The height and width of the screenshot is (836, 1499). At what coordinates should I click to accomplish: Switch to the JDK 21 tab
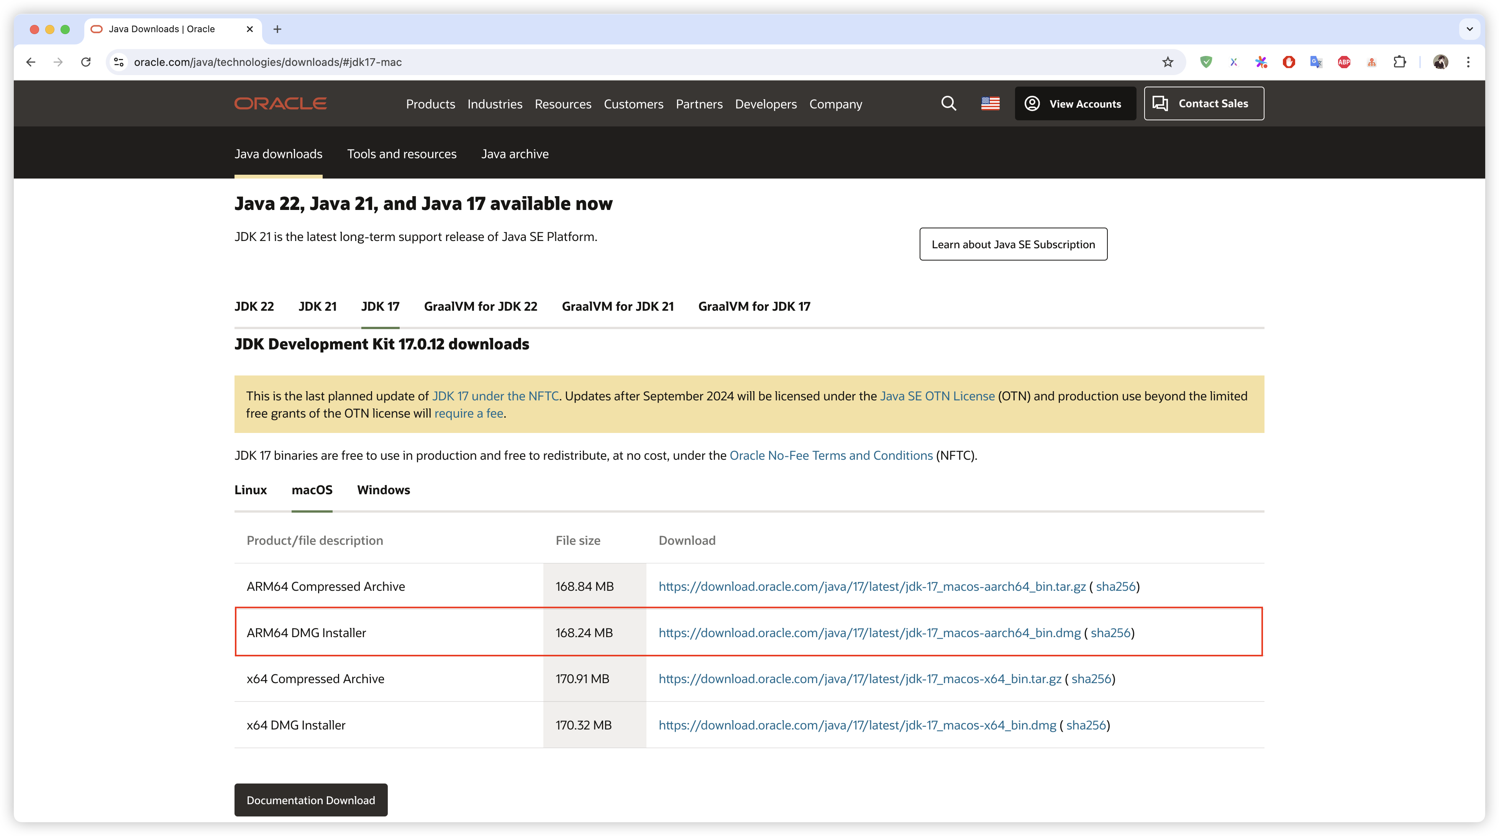click(x=317, y=307)
